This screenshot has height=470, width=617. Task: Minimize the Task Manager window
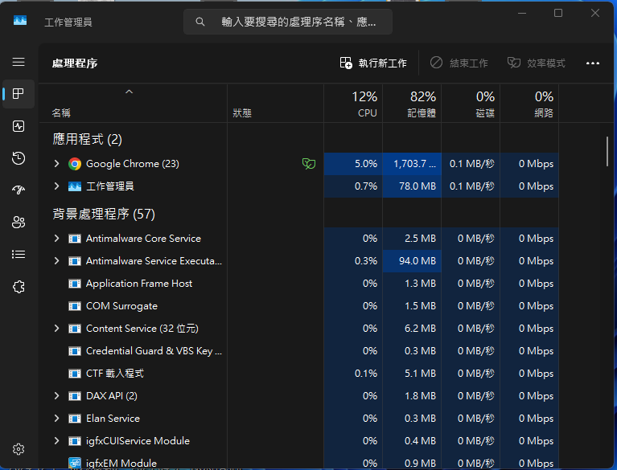522,13
